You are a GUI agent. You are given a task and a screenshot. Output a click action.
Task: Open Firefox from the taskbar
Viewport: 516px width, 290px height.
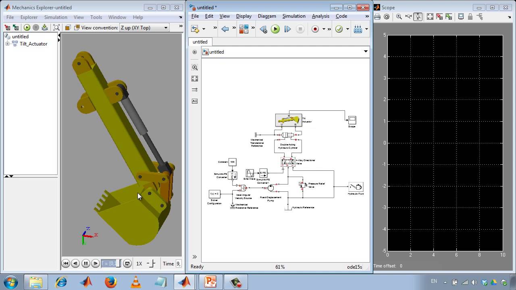pos(111,282)
